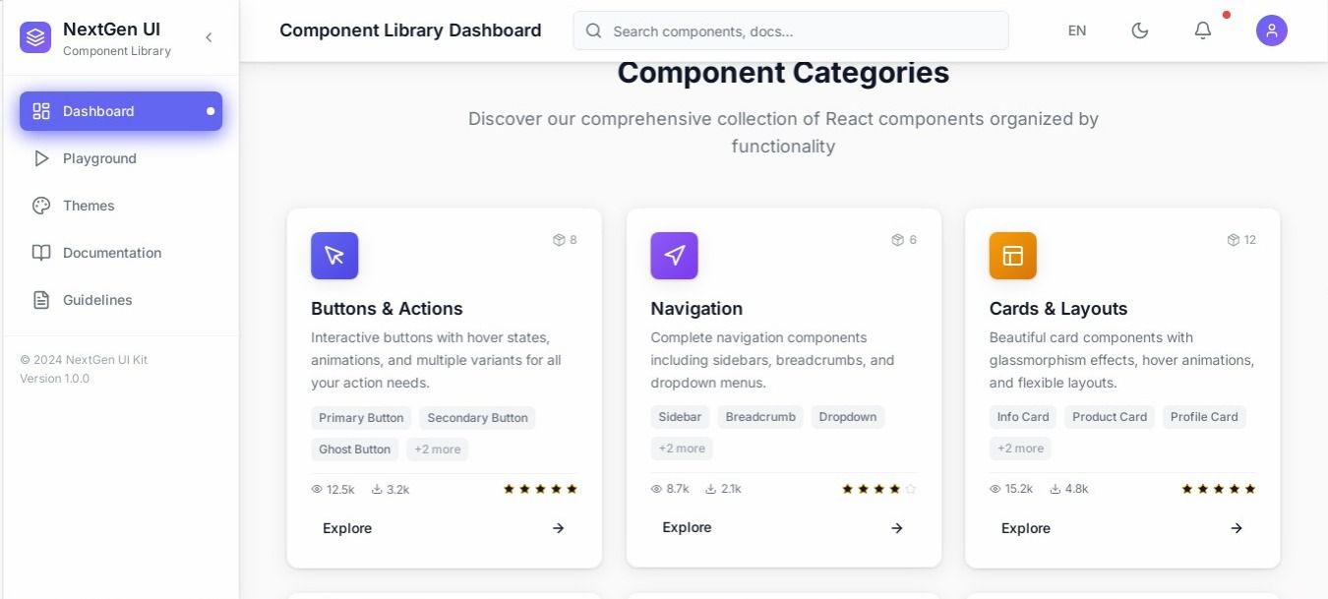Expand the +2 more tags in Buttons card
Viewport: 1328px width, 599px height.
click(438, 449)
